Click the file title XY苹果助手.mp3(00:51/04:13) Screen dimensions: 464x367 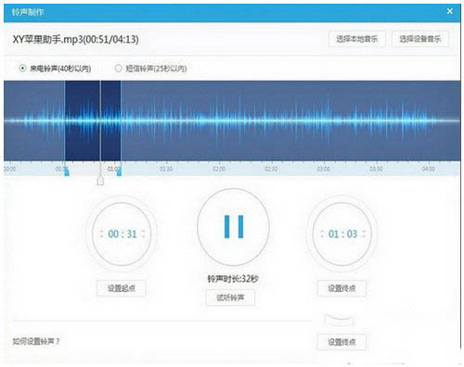[x=76, y=39]
